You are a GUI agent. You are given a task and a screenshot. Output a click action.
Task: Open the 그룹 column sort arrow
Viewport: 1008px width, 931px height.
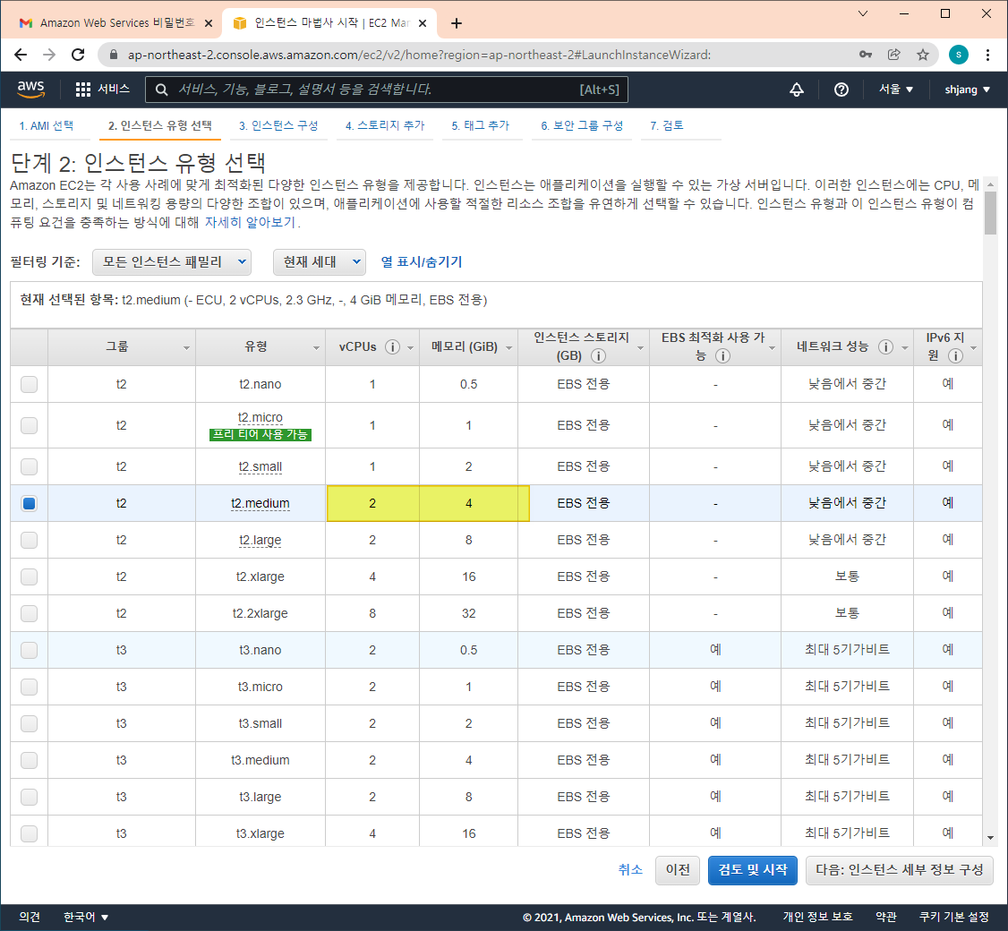pyautogui.click(x=186, y=348)
